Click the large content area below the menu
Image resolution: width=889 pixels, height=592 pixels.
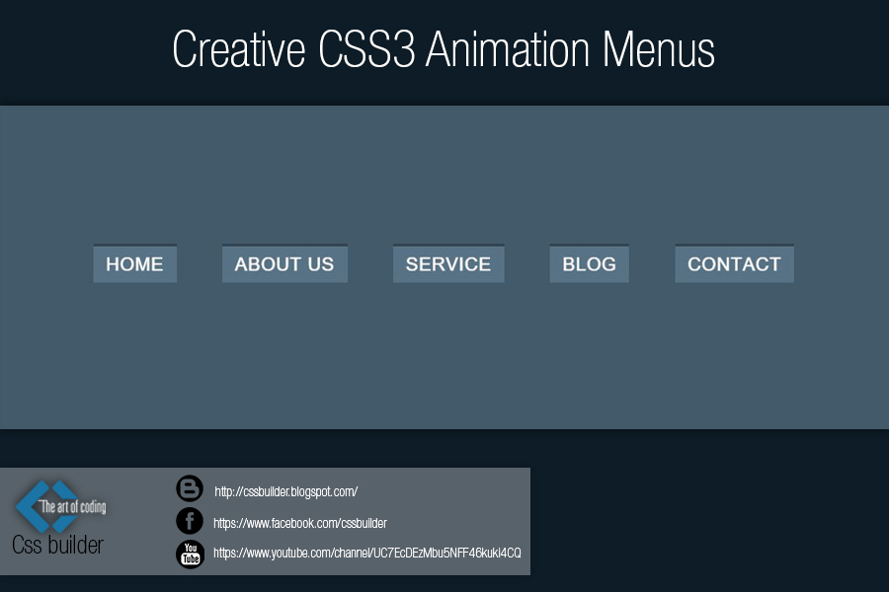click(444, 365)
